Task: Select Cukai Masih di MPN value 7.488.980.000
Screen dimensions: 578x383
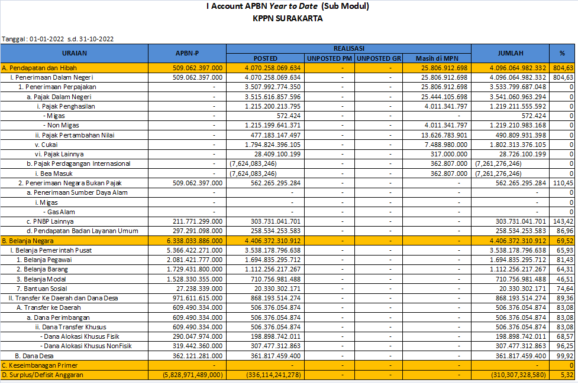Action: pyautogui.click(x=446, y=145)
